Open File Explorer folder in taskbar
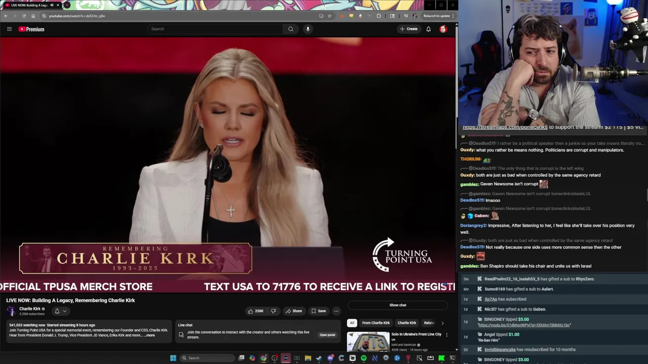Viewport: 648px width, 364px height. 308,358
